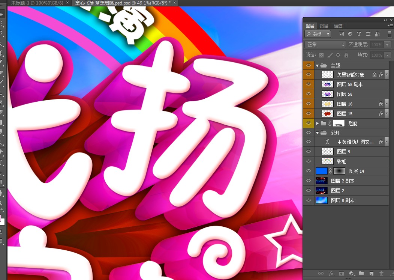The image size is (394, 280).
Task: Open the 正常 blend mode dropdown
Action: click(325, 45)
